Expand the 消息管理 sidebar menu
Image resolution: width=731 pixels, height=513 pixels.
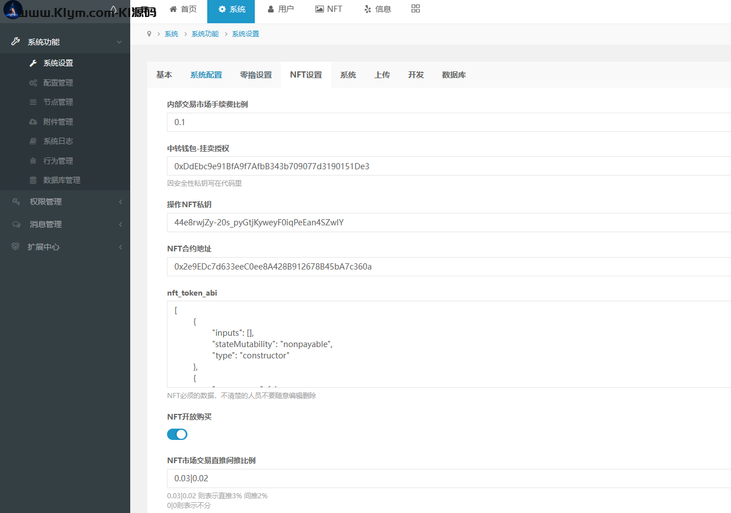(x=65, y=224)
